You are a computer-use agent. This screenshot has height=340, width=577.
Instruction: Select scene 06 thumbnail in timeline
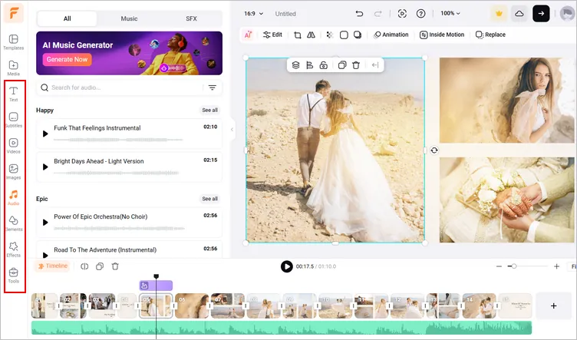(x=192, y=305)
